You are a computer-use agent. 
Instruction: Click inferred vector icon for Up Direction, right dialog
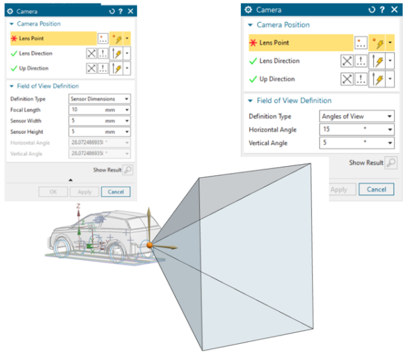tap(377, 79)
